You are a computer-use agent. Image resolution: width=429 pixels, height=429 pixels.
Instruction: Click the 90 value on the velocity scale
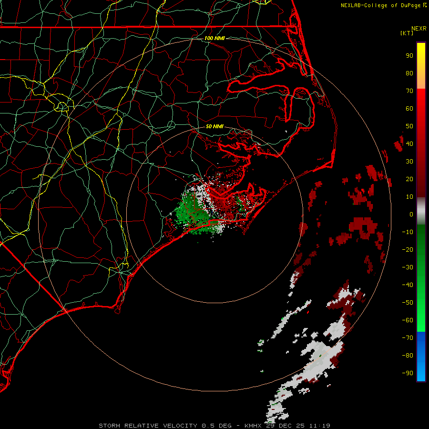pyautogui.click(x=409, y=56)
